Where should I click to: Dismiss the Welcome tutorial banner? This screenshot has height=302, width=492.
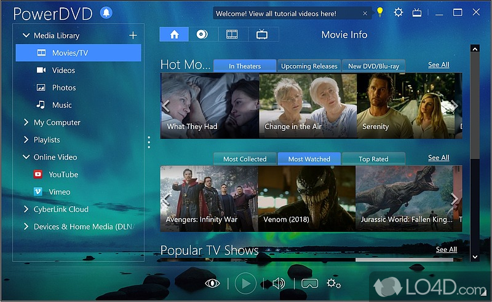pos(365,14)
